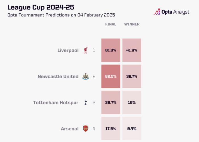Image resolution: width=199 pixels, height=142 pixels.
Task: Click the Tottenham Hotspur team name
Action: tap(56, 102)
